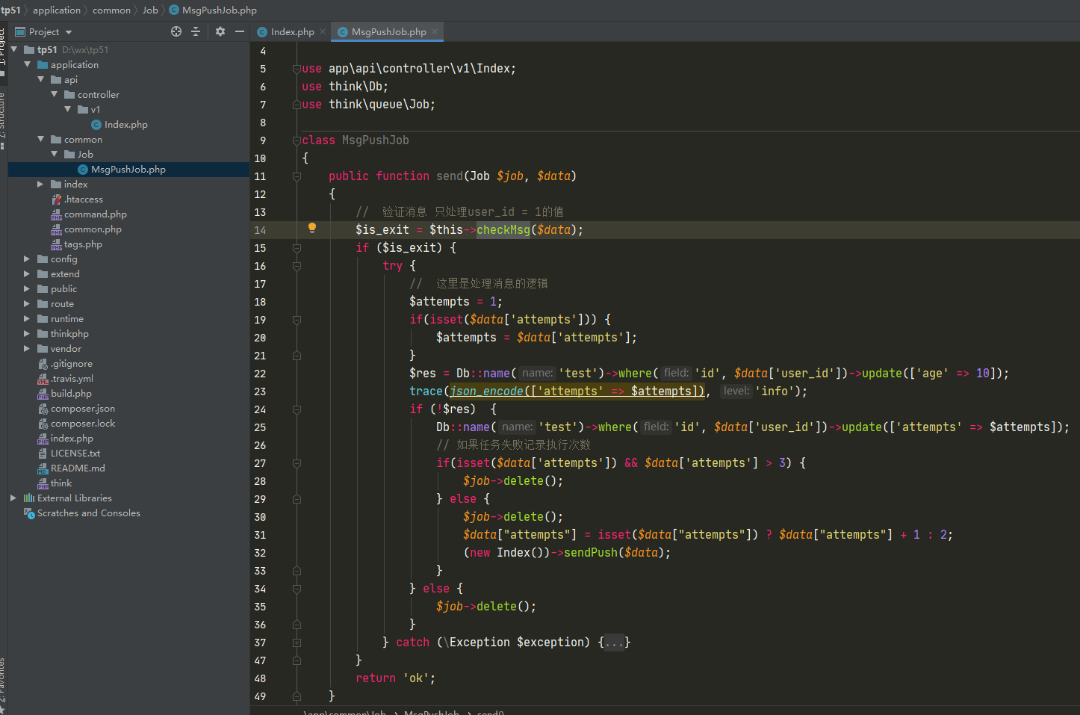Close the Index.php tab
The width and height of the screenshot is (1080, 715).
[x=323, y=31]
